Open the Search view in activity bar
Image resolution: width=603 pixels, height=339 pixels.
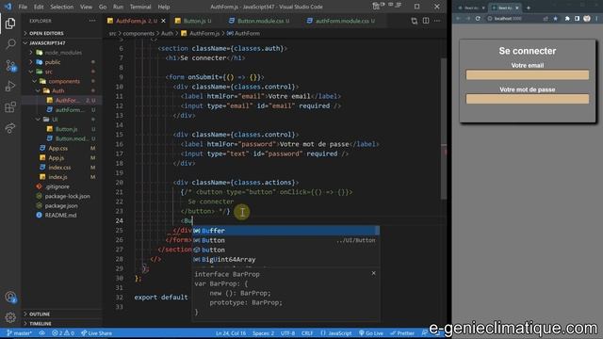[x=10, y=44]
